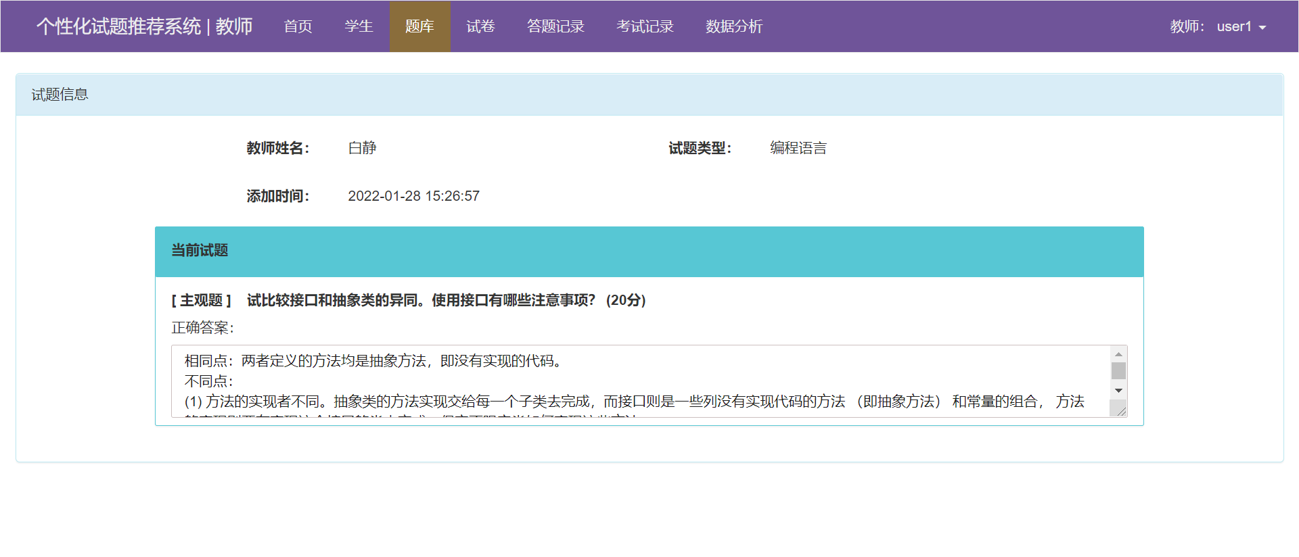This screenshot has width=1299, height=557.
Task: Click the 当前试题 panel header
Action: (649, 251)
